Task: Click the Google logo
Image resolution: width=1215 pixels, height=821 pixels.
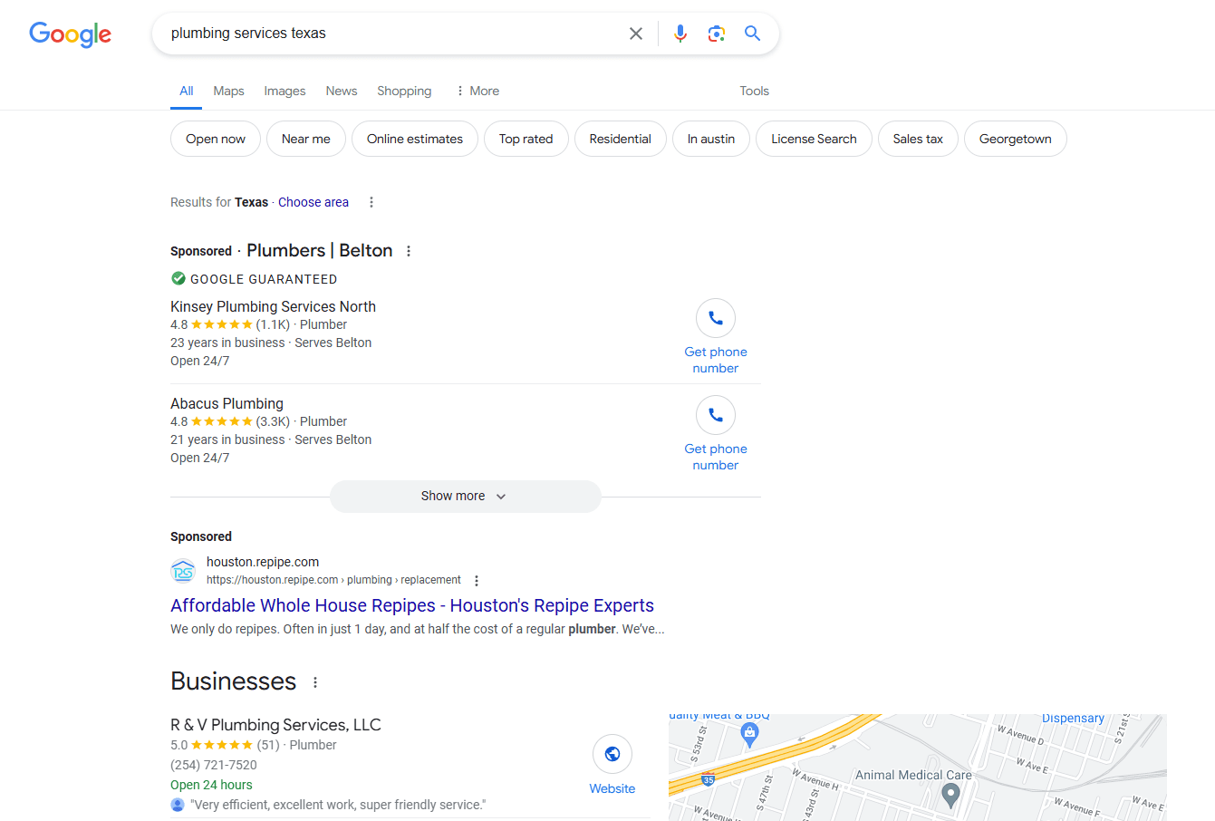Action: 70,34
